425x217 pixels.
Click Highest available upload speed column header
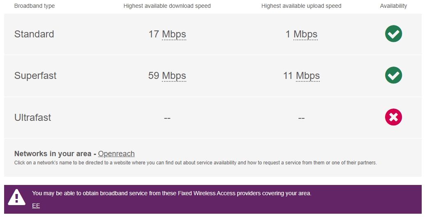pos(301,6)
